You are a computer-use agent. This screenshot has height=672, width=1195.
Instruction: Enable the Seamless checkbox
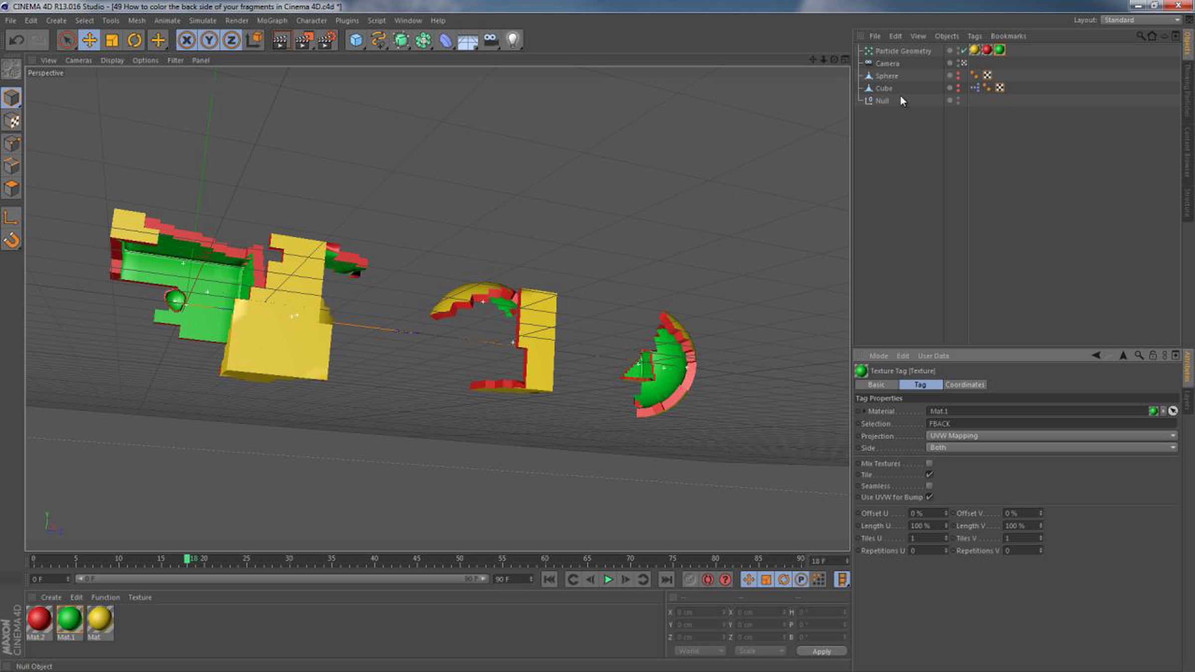click(x=929, y=485)
